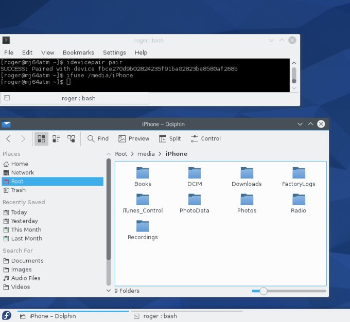Click the Root breadcrumb in path bar
350x322 pixels.
[x=121, y=154]
